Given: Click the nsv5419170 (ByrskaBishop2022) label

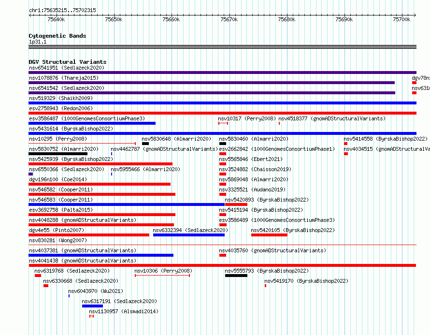Looking at the screenshot, I should point(306,281).
